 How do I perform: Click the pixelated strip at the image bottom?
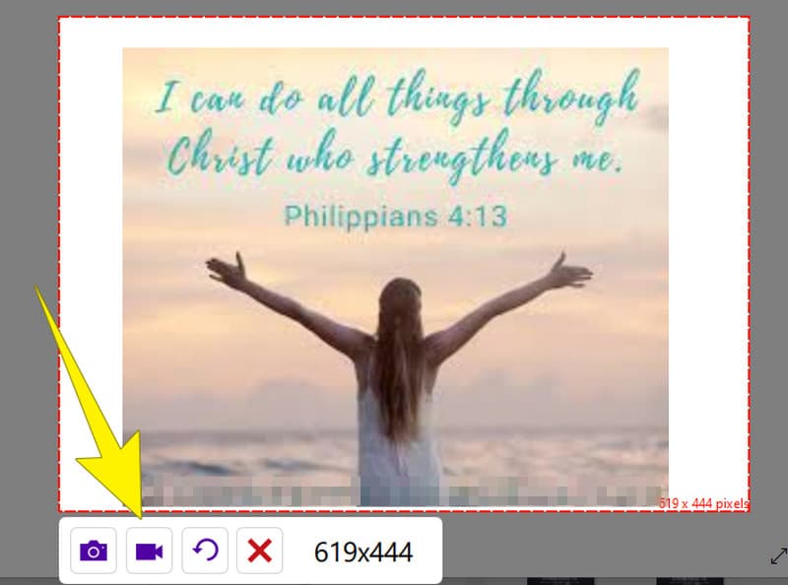coord(394,490)
